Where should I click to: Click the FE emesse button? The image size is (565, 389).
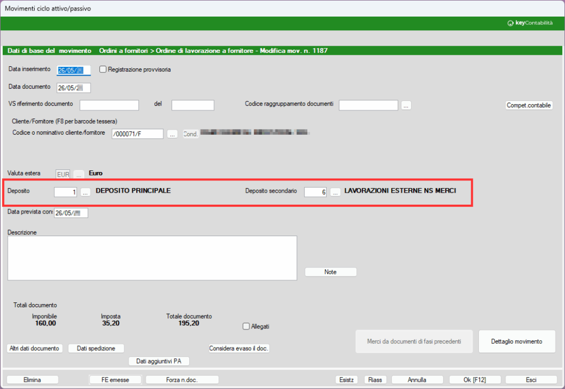click(x=115, y=380)
